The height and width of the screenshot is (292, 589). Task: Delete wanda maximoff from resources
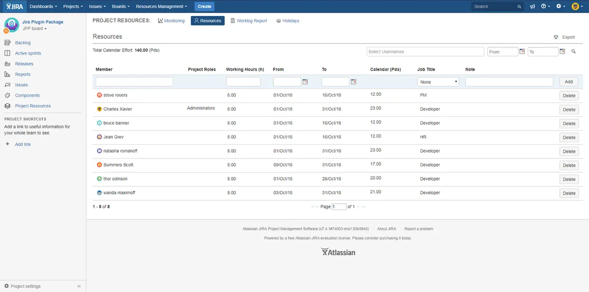pyautogui.click(x=569, y=193)
